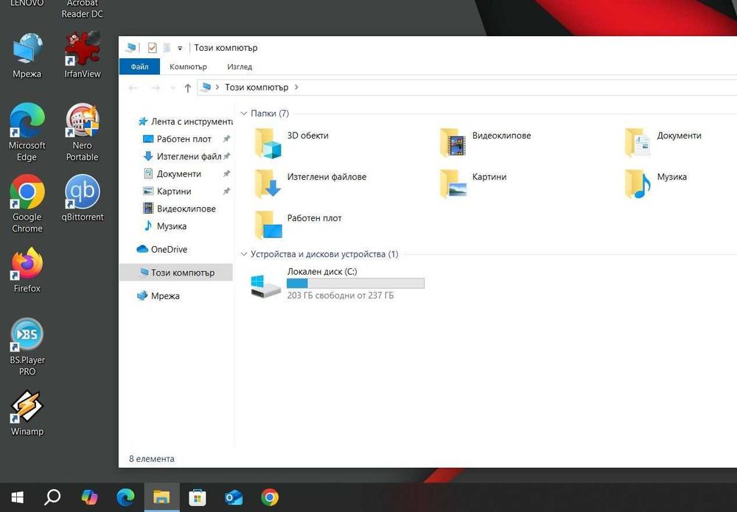
Task: Select the qBittorrent desktop icon
Action: point(83,198)
